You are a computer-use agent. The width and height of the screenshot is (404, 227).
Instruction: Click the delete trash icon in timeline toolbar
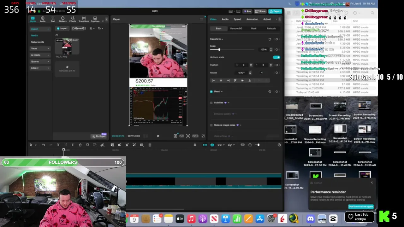coord(80,145)
